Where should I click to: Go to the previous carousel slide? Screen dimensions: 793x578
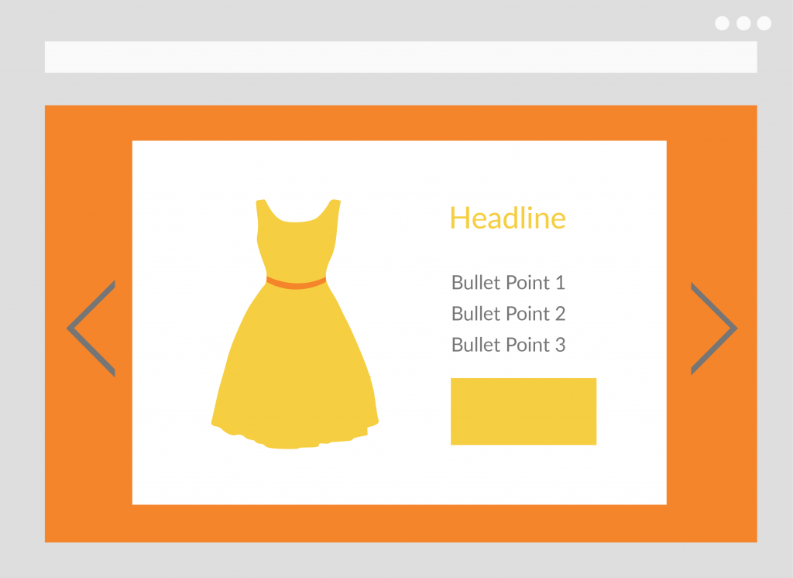[91, 329]
